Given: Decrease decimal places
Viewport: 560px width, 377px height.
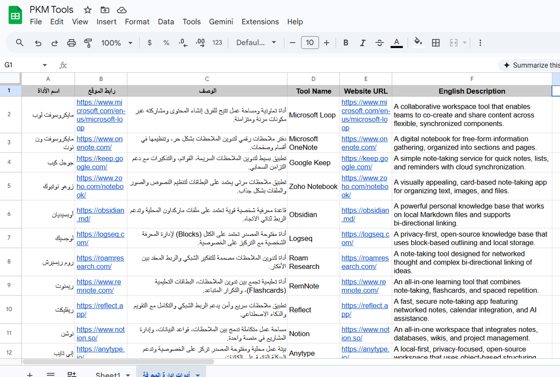Looking at the screenshot, I should point(183,42).
